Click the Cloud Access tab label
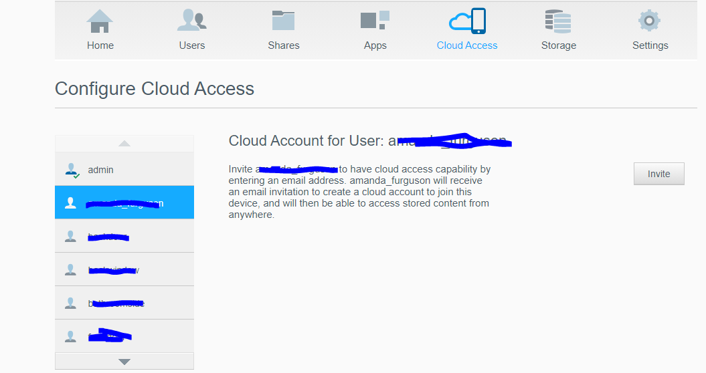Viewport: 706px width, 373px height. [467, 45]
